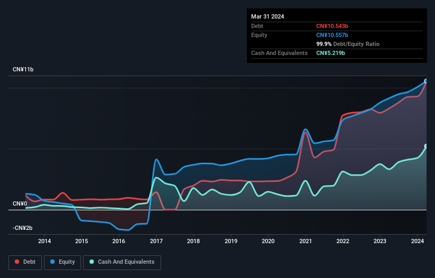
Task: Click the Cash value CN¥5.219b
Action: (x=331, y=53)
